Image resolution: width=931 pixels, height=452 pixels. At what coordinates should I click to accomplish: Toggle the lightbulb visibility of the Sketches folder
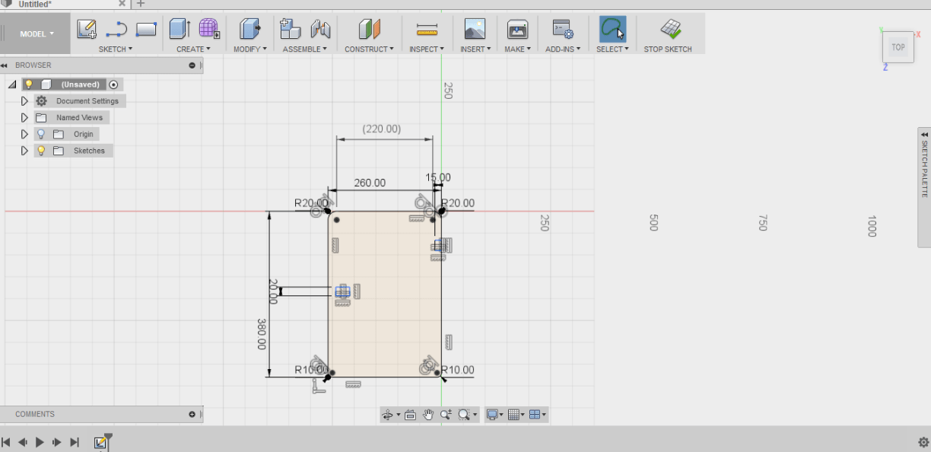tap(41, 151)
